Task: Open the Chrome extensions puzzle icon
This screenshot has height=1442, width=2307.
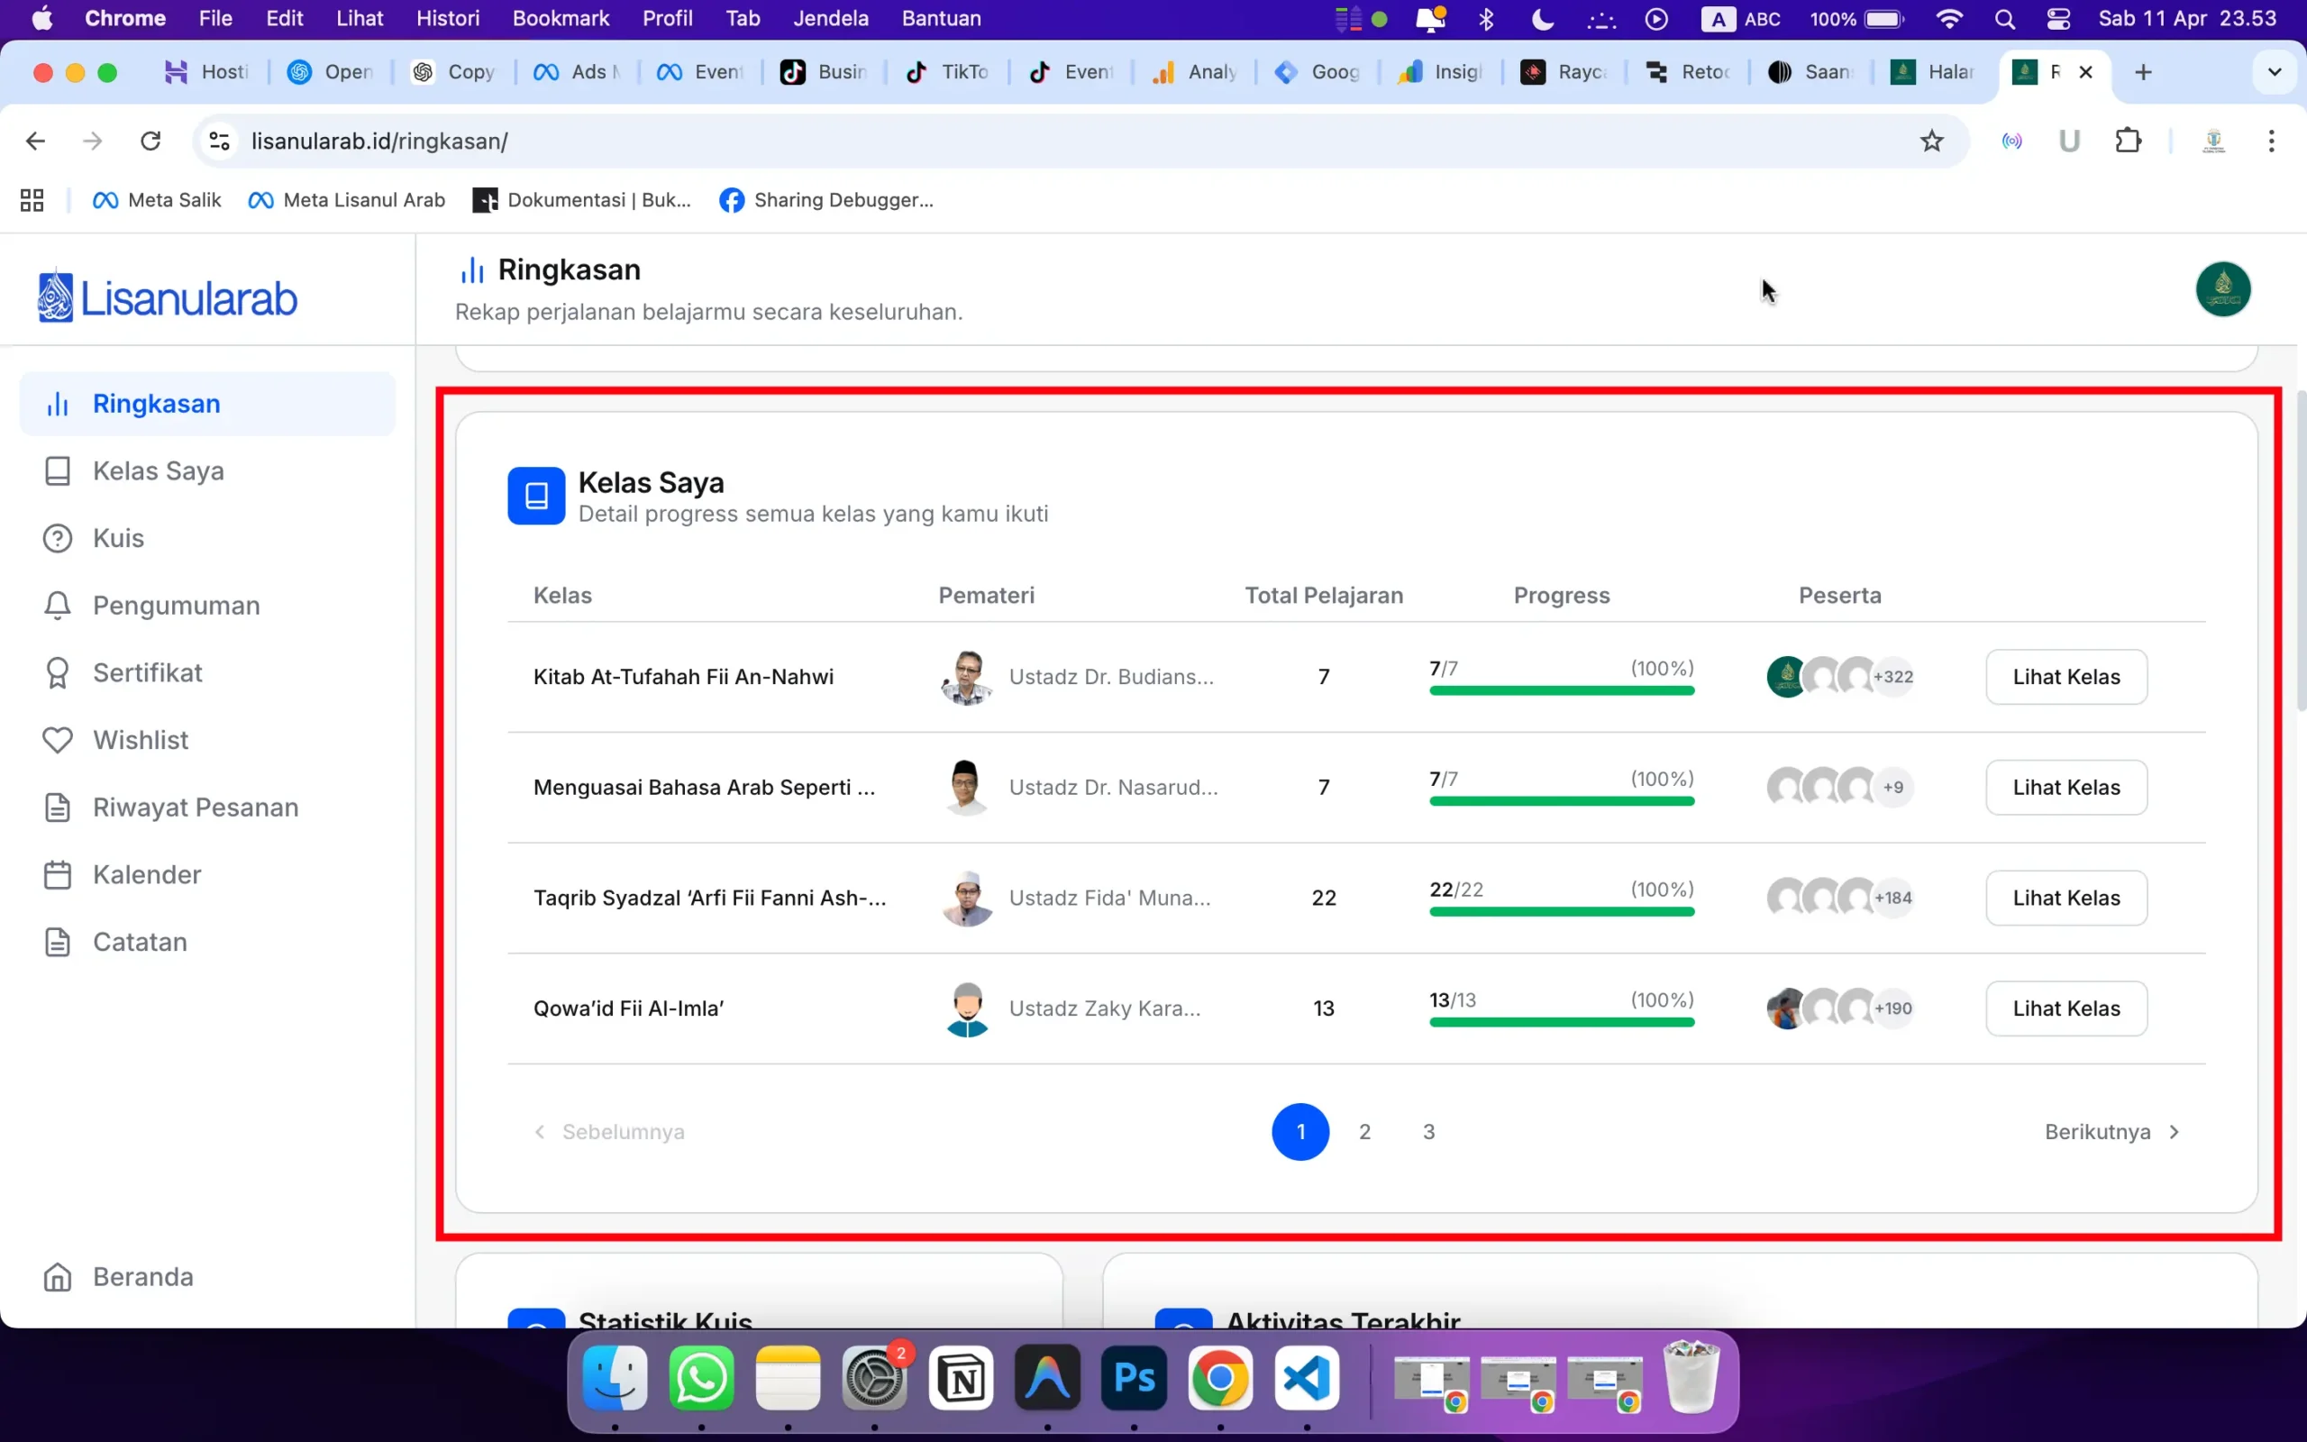Action: tap(2128, 141)
